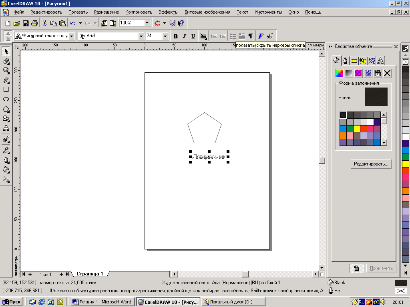Switch to Лекция 4 - Microsoft Word
Image resolution: width=410 pixels, height=307 pixels.
[102, 302]
